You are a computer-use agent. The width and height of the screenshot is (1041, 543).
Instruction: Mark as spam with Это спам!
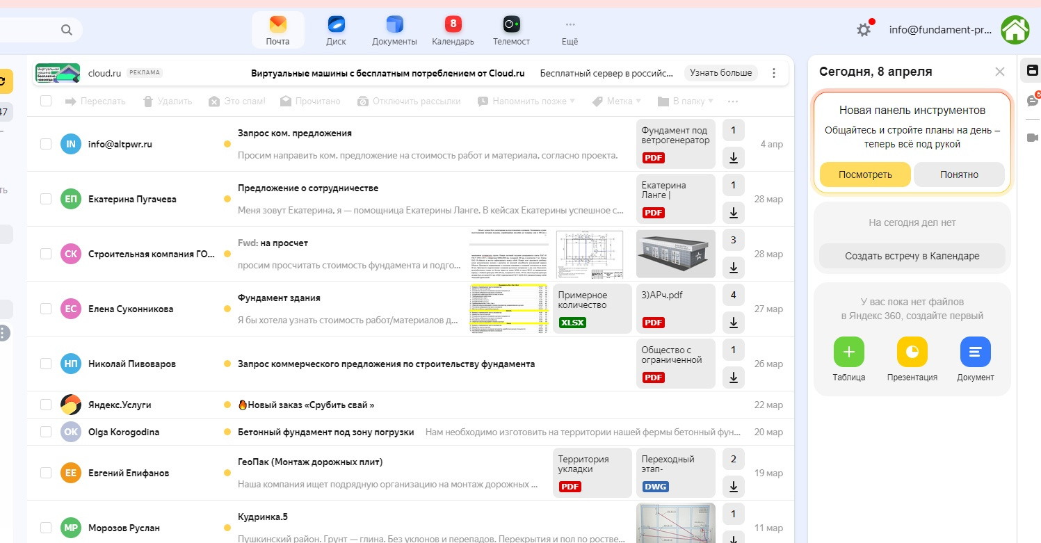237,102
